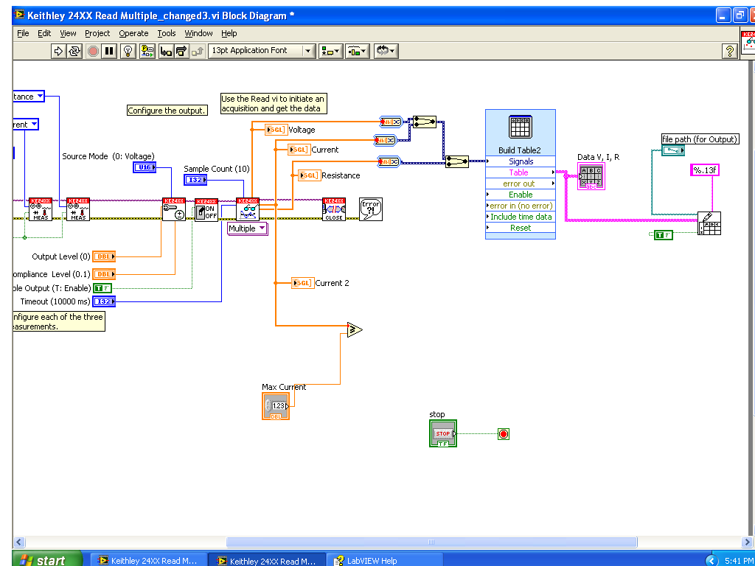Open the Project menu

pyautogui.click(x=97, y=33)
